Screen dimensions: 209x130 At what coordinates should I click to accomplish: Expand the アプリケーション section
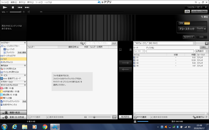(x=25, y=82)
